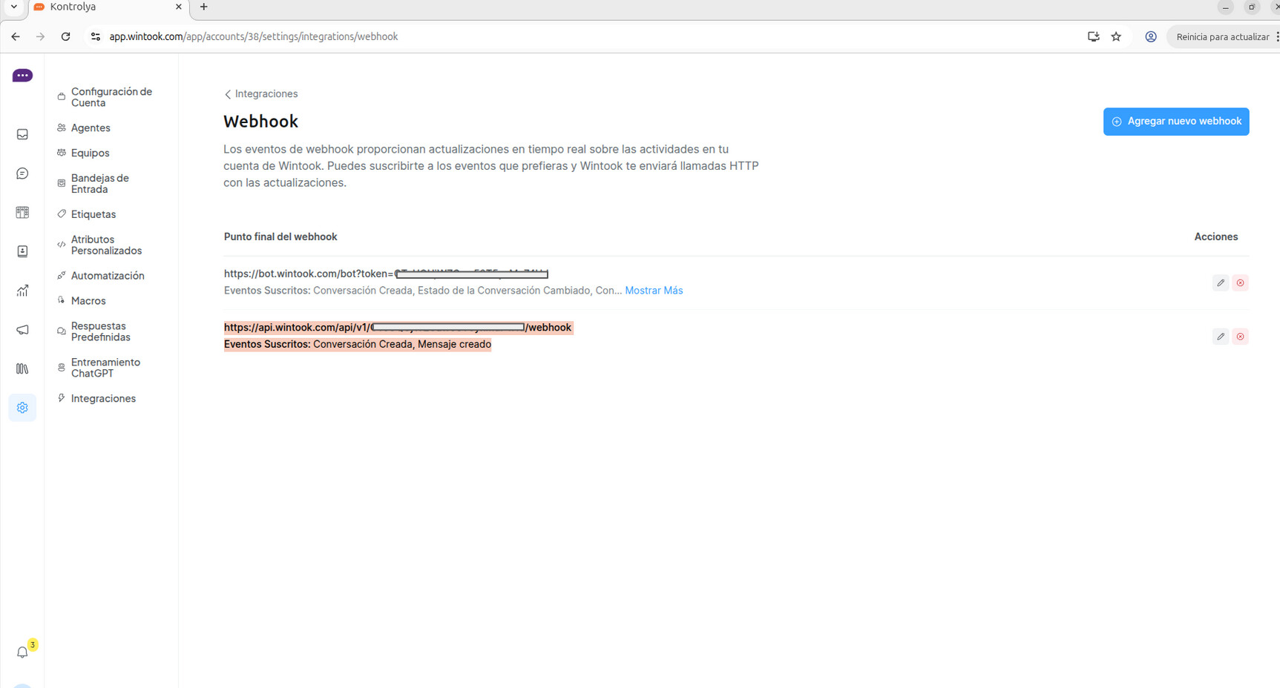Viewport: 1280px width, 688px height.
Task: Open conversations chat bubble icon
Action: point(22,173)
